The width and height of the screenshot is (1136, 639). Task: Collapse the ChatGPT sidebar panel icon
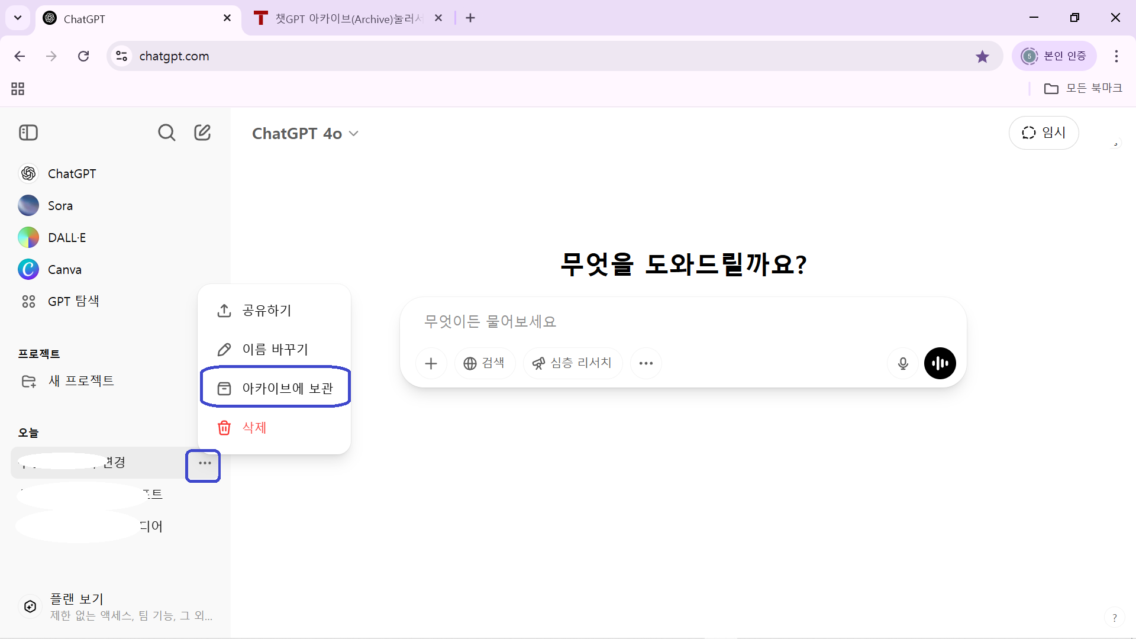click(28, 133)
